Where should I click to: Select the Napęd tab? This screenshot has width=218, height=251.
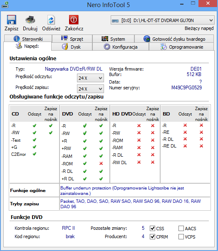pyautogui.click(x=27, y=46)
